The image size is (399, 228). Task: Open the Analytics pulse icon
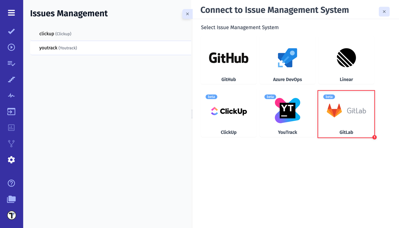(x=11, y=95)
